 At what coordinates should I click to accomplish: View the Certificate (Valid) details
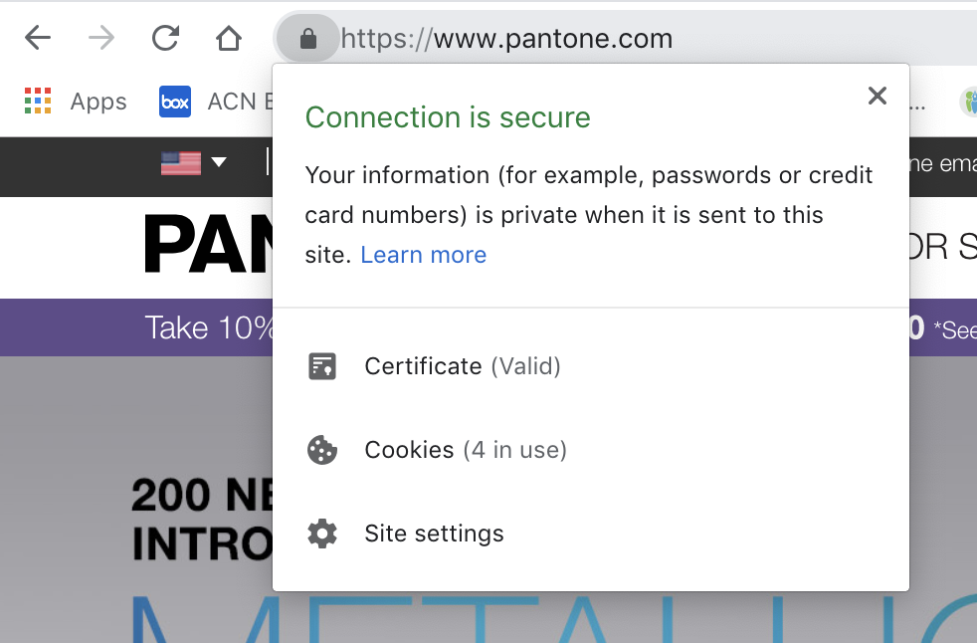[463, 366]
